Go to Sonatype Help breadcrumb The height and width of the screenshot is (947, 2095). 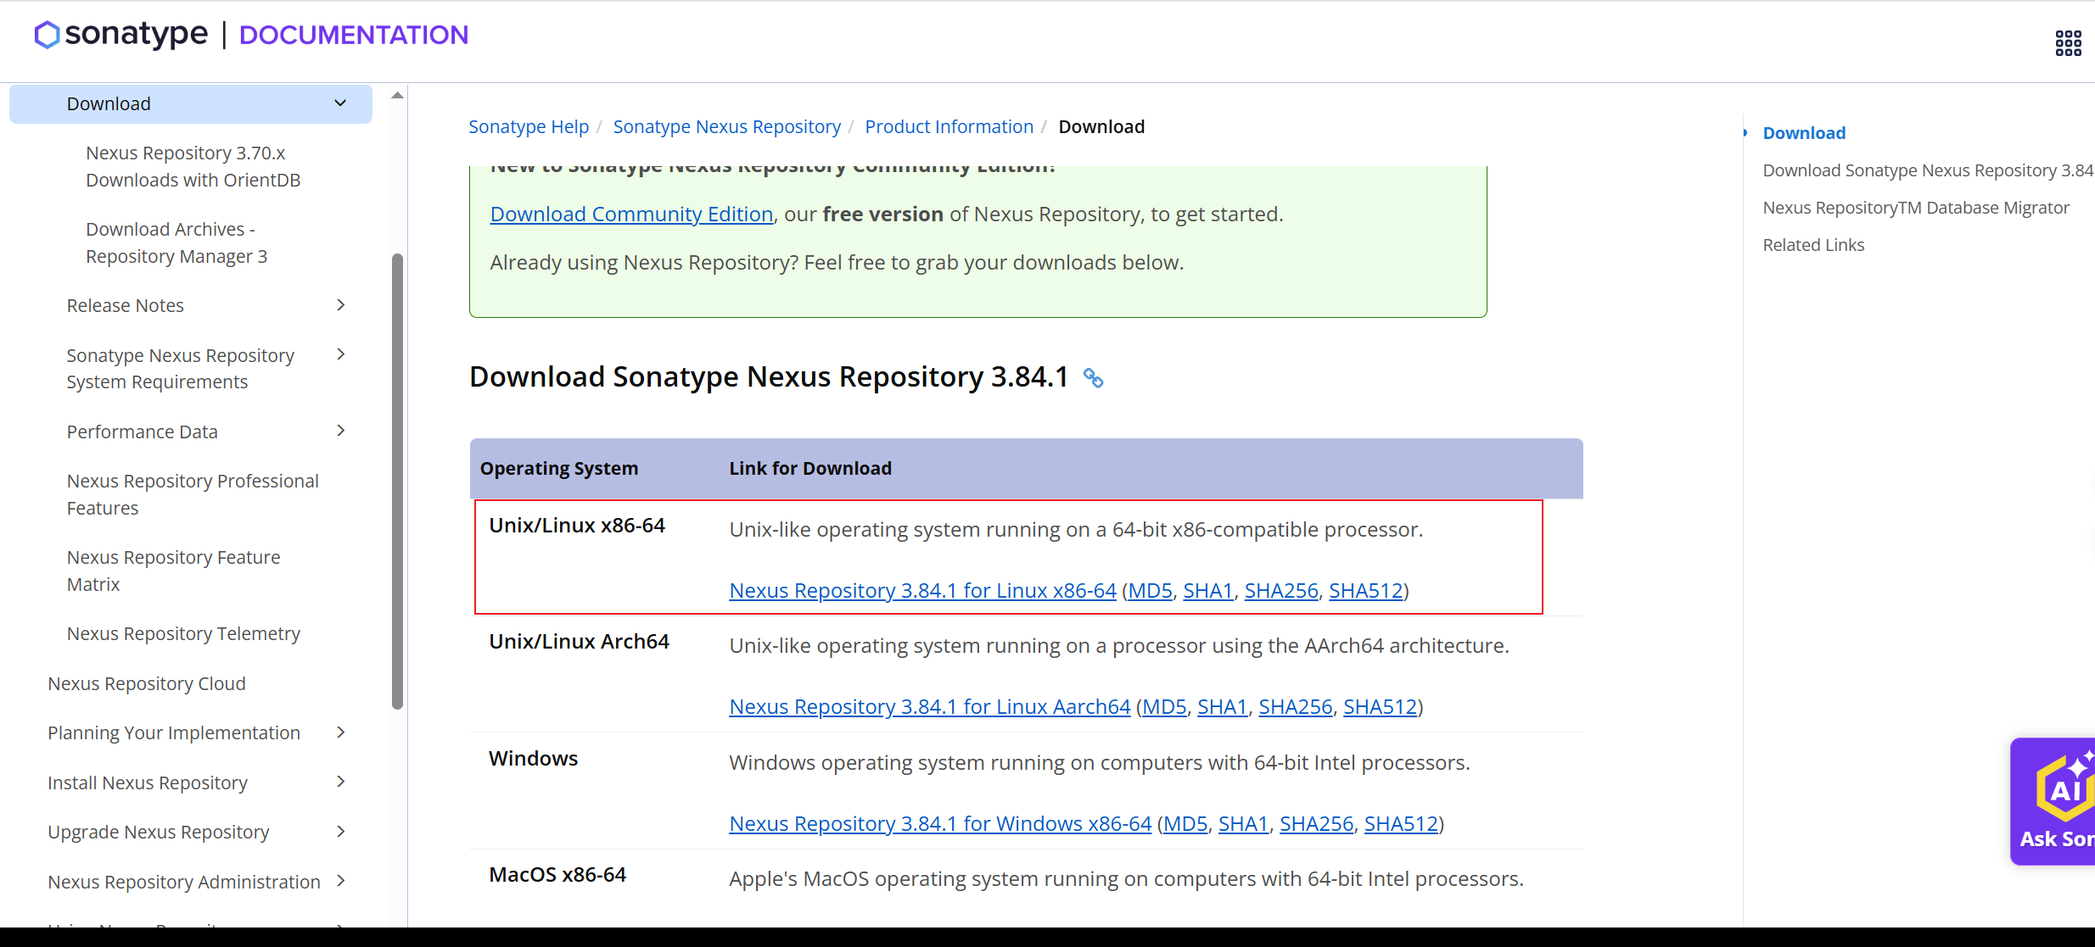pyautogui.click(x=529, y=126)
